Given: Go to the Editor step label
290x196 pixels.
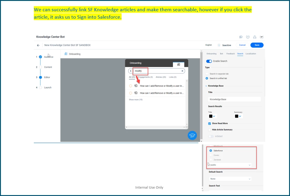Looking at the screenshot, I should (47, 77).
